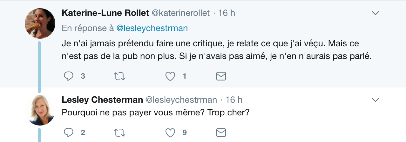
Task: Retweet Katerine-Lune Rollet's tweet
Action: 119,76
